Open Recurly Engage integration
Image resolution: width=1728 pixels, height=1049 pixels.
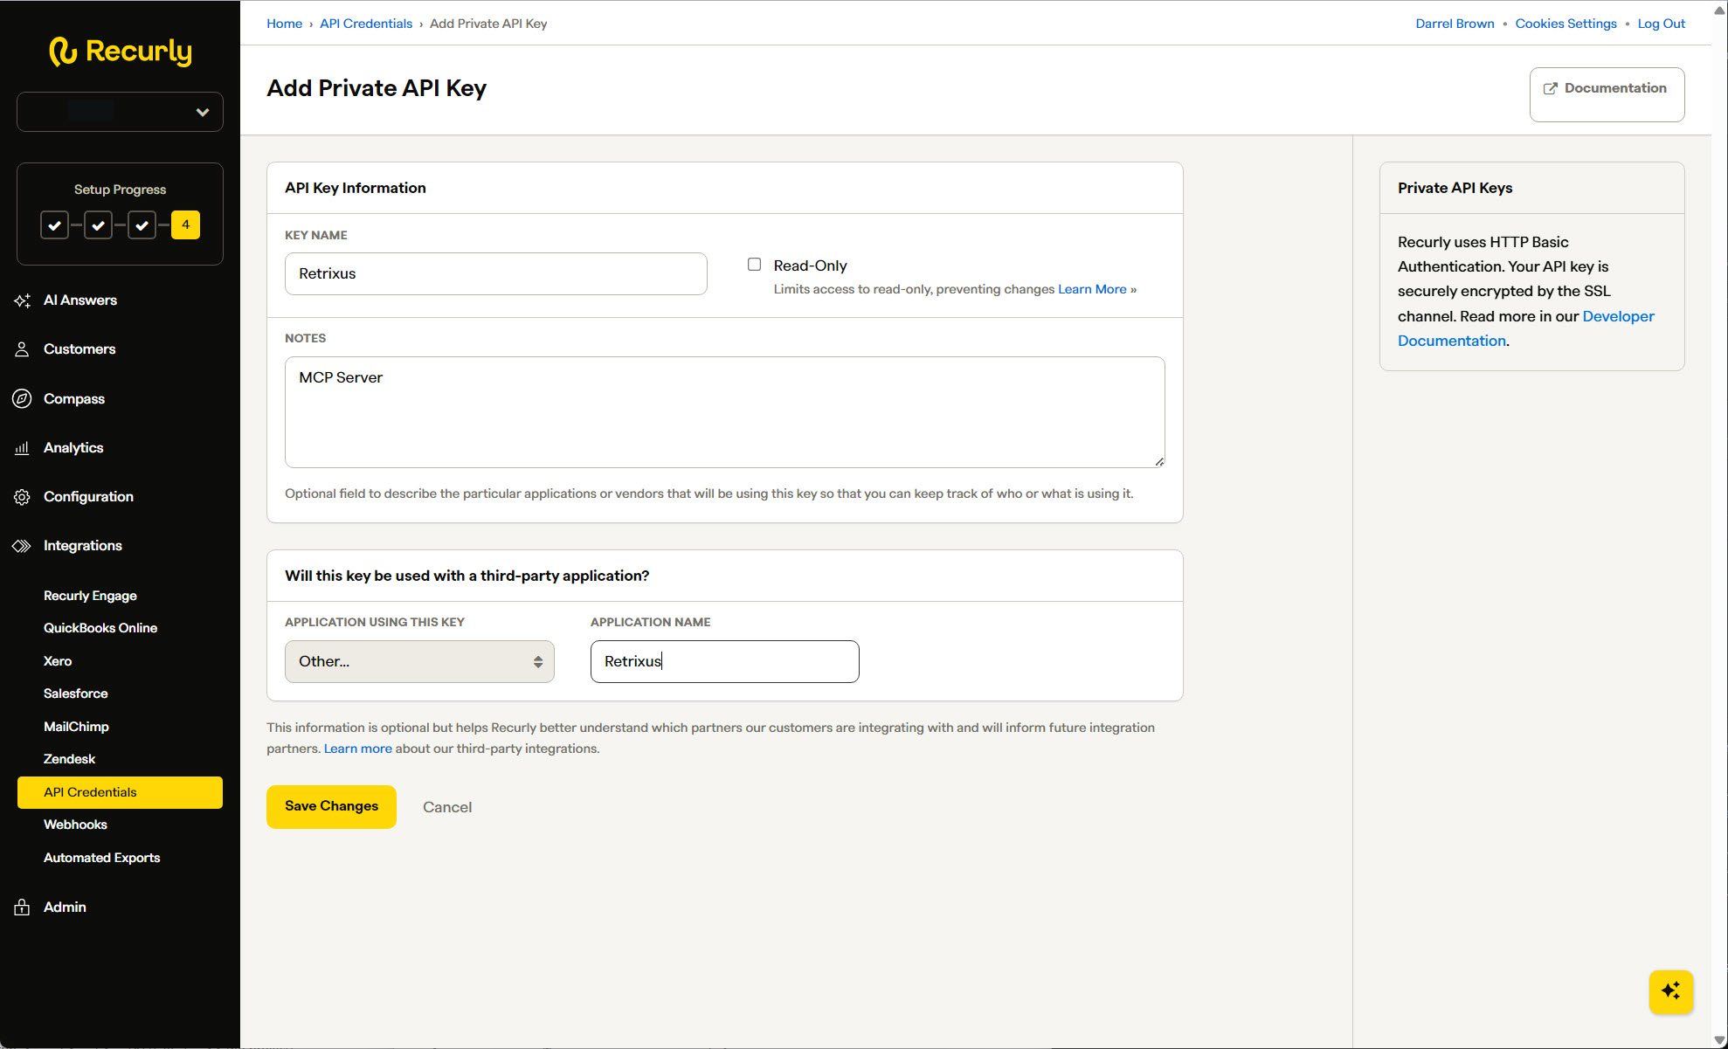[x=90, y=596]
